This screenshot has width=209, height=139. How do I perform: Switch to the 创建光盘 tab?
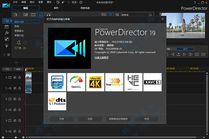[x=85, y=8]
